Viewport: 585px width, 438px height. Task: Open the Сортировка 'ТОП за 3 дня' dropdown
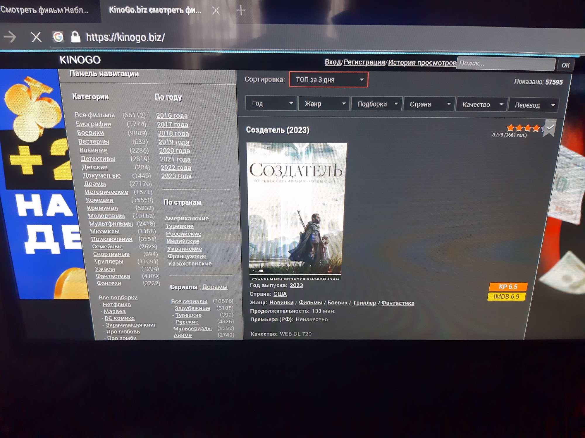(328, 80)
